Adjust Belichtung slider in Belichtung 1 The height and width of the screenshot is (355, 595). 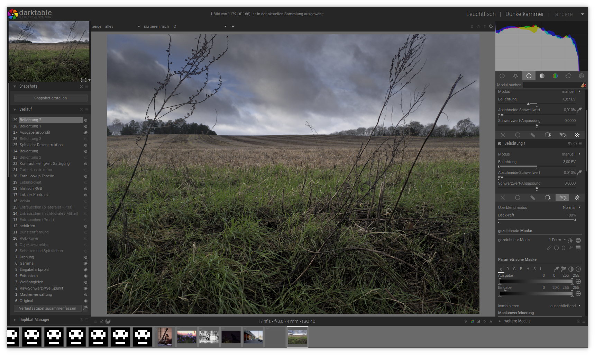coord(537,166)
